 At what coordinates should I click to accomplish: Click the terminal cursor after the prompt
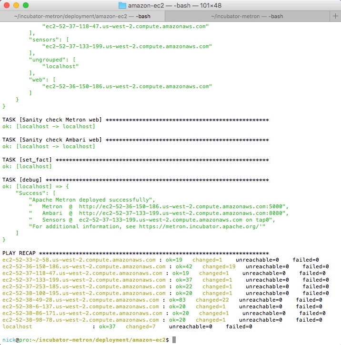(x=174, y=340)
